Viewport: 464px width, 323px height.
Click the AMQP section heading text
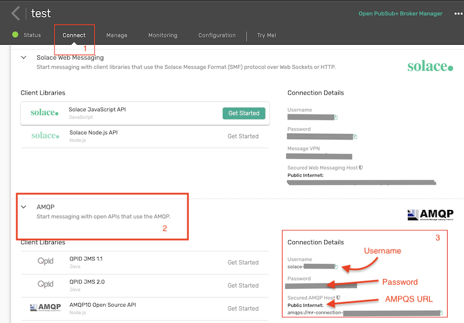coord(46,207)
